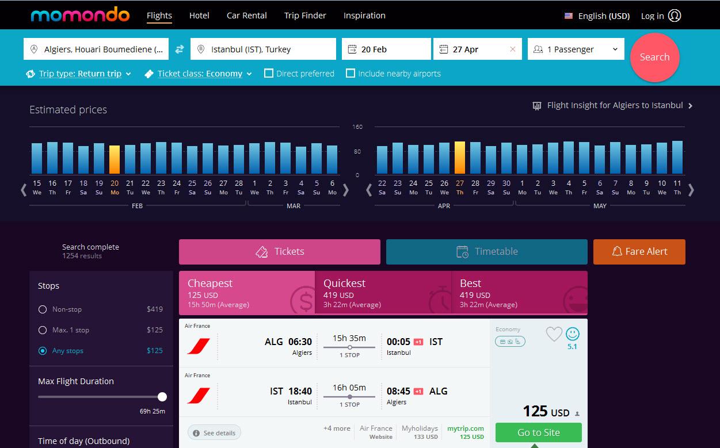This screenshot has height=448, width=720.
Task: Open the Air France Website offer
Action: coord(376,432)
